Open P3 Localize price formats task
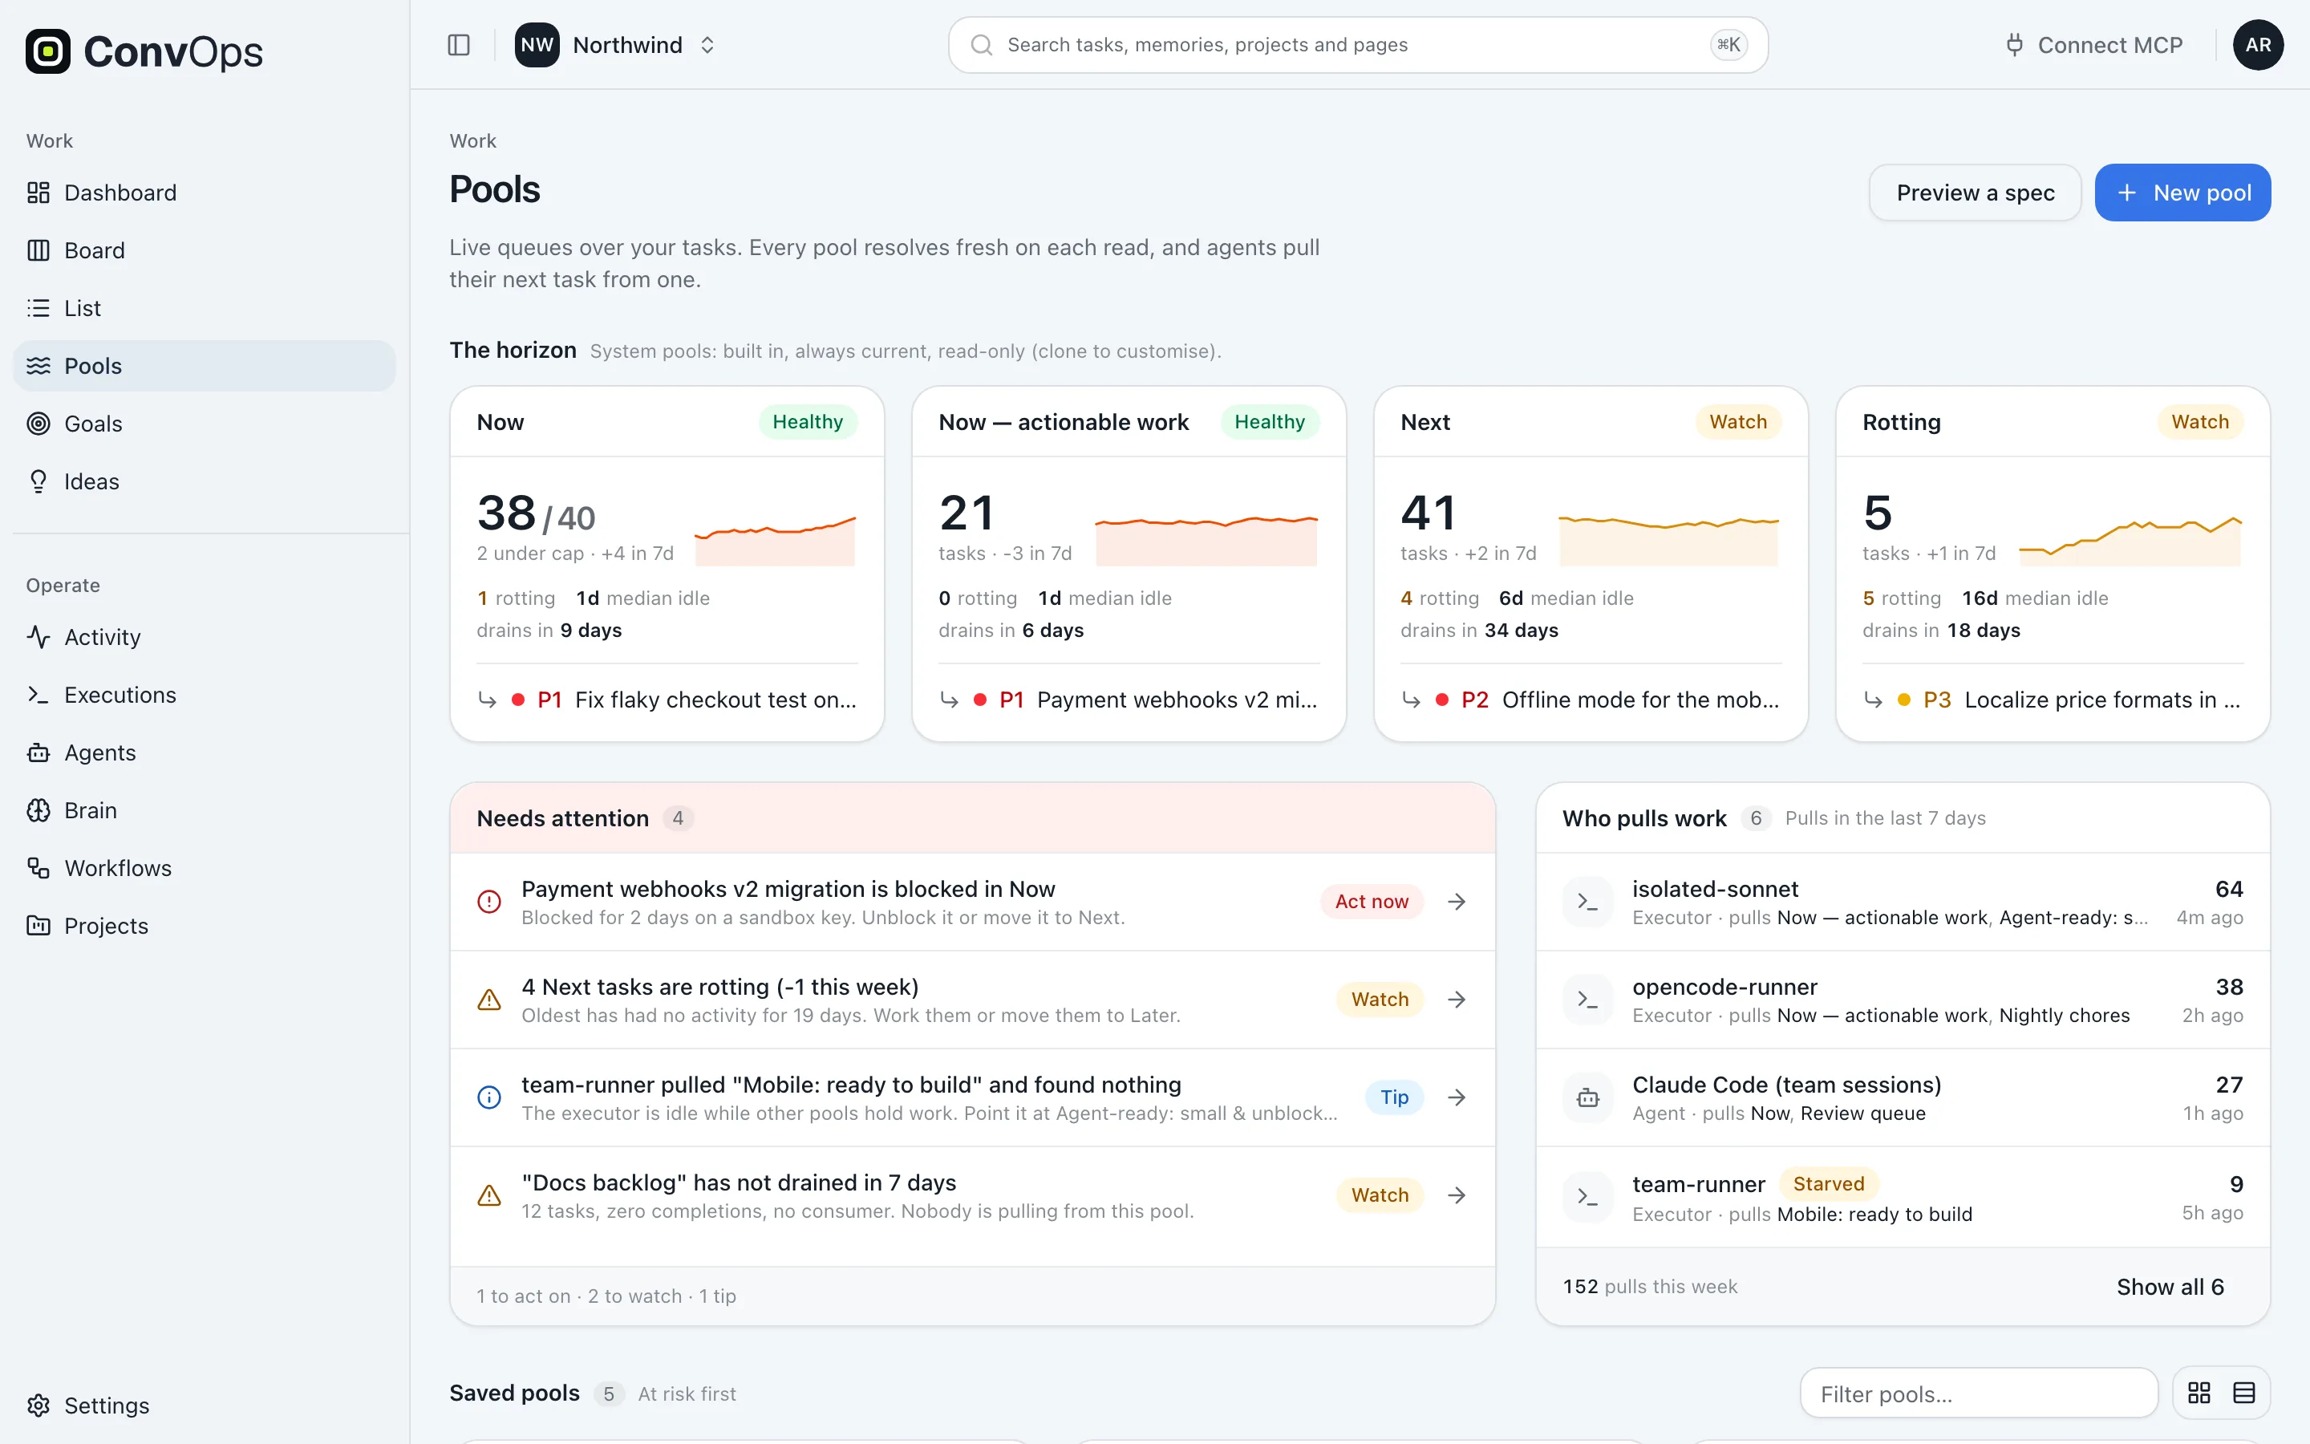Screen dimensions: 2310x1444 coord(2053,700)
